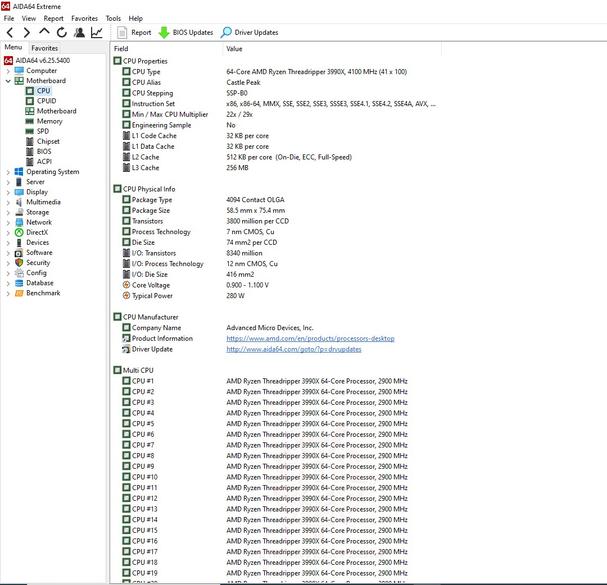The height and width of the screenshot is (585, 607).
Task: Refresh the current page
Action: (x=62, y=33)
